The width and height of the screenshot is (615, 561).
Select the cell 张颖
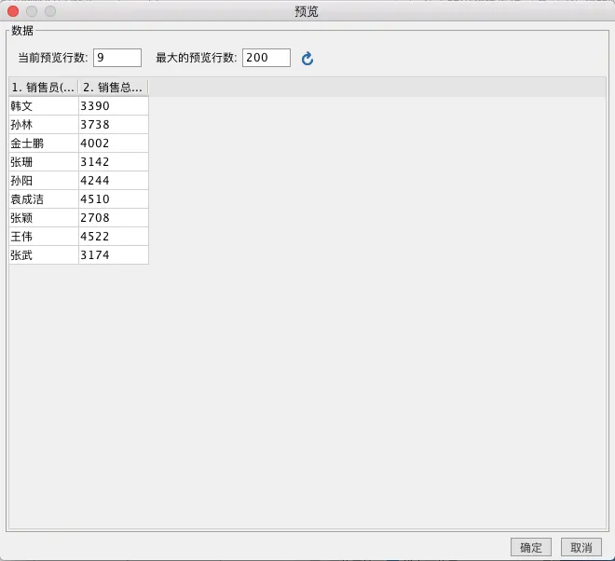point(44,218)
